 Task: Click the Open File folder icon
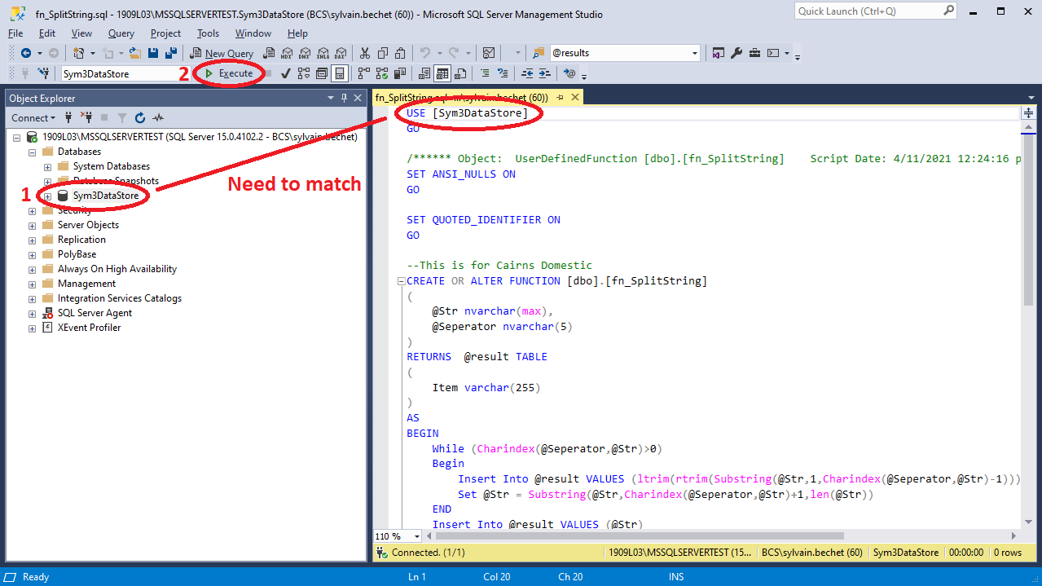[x=134, y=53]
